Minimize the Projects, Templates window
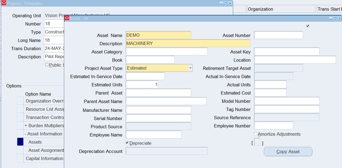 pyautogui.click(x=221, y=3)
